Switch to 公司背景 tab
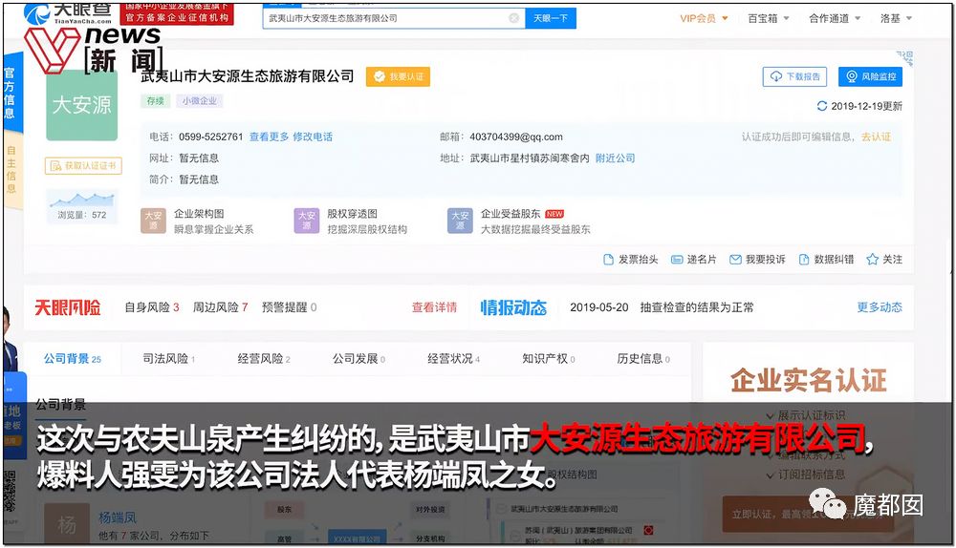This screenshot has height=548, width=956. [x=73, y=359]
